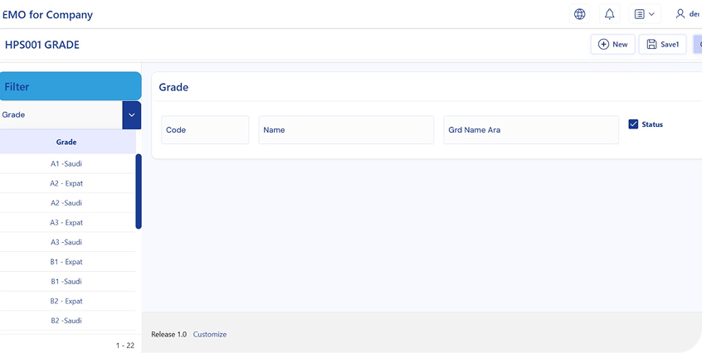This screenshot has height=353, width=702.
Task: Open the notifications bell
Action: click(x=610, y=14)
